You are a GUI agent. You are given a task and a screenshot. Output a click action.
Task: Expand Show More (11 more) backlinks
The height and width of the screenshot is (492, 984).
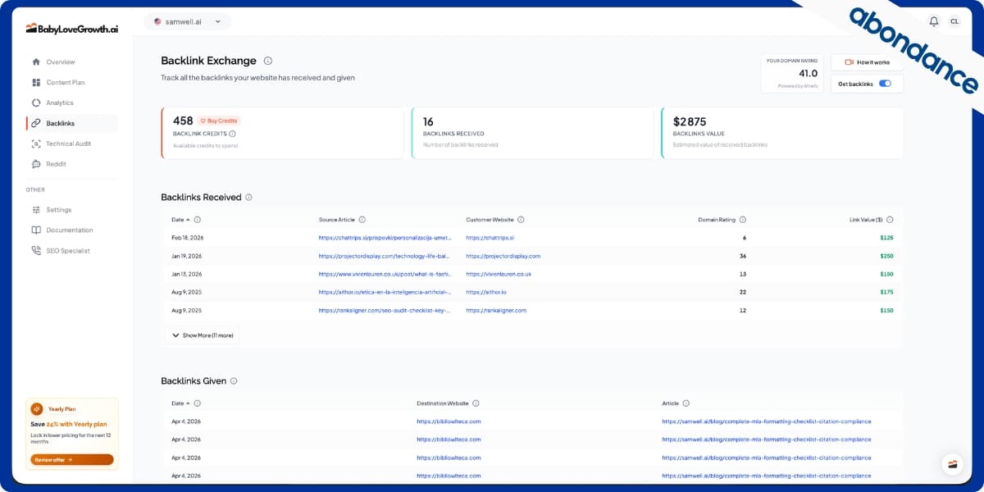point(203,335)
